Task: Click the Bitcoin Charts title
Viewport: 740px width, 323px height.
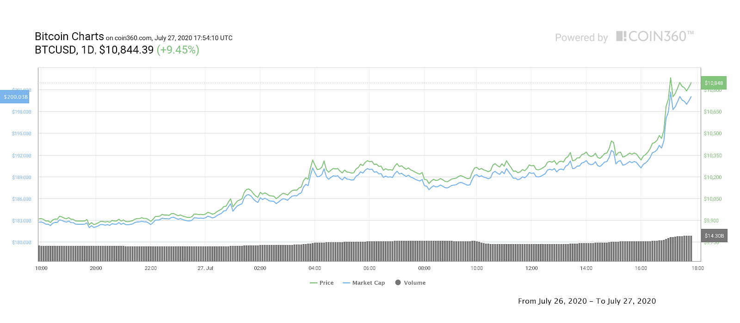Action: 69,36
